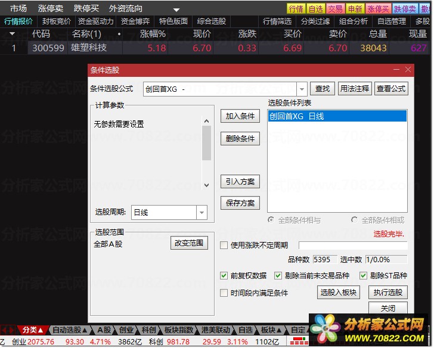Sort by the 总量 column header
434x348 pixels.
(378, 34)
